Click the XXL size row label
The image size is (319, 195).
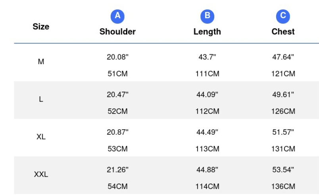point(41,174)
